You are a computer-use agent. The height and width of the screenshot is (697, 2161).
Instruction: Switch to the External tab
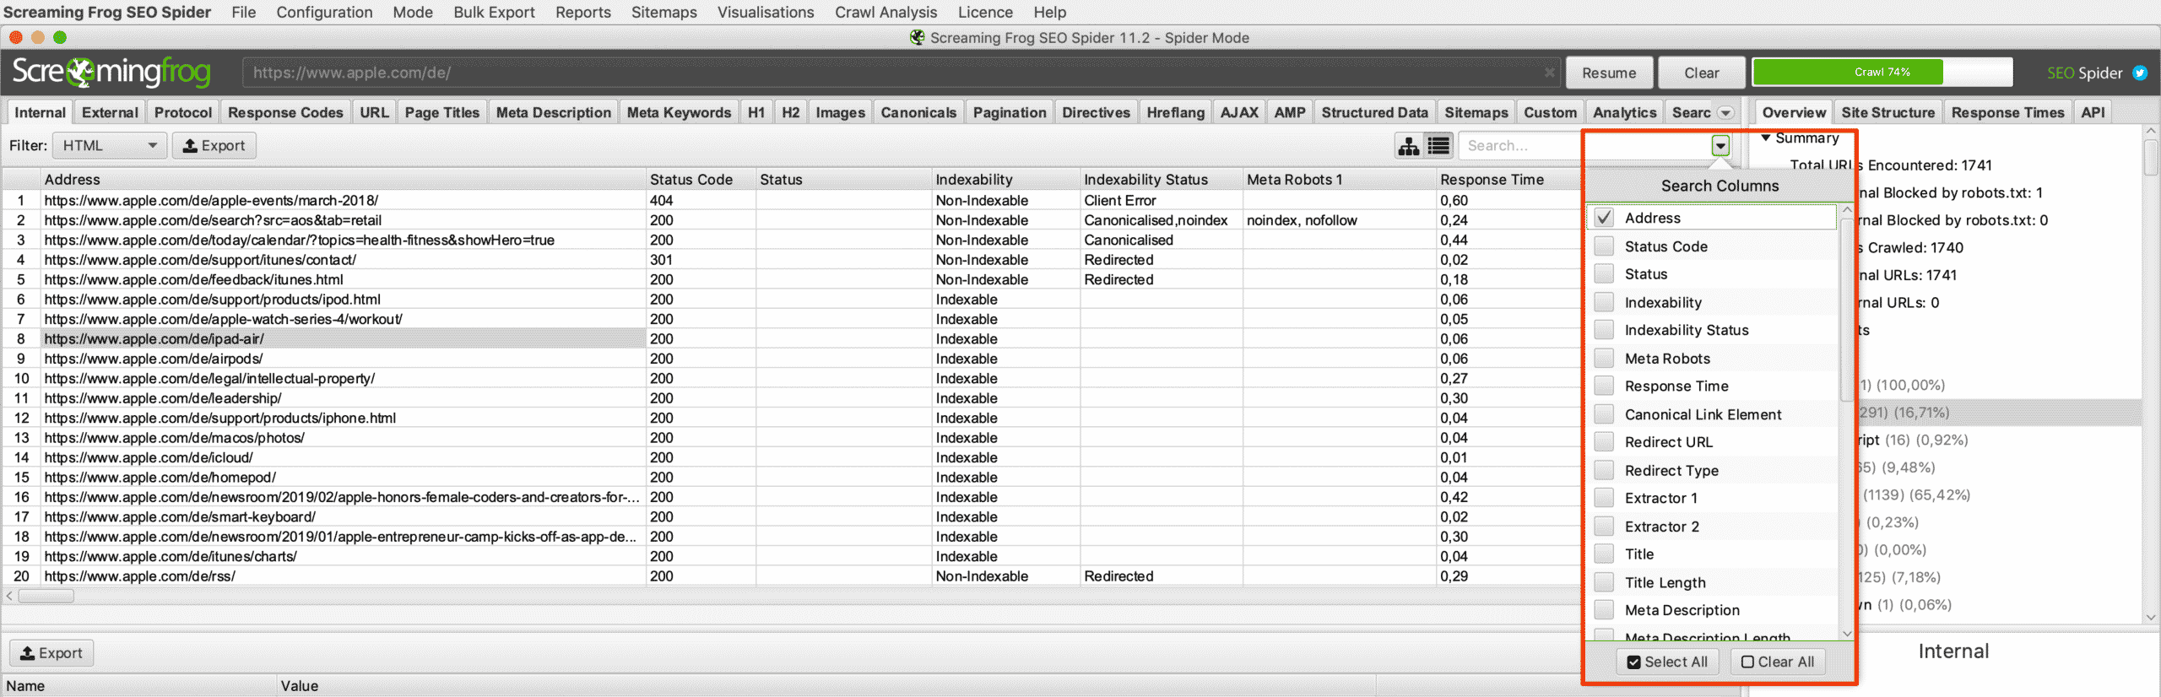point(110,112)
